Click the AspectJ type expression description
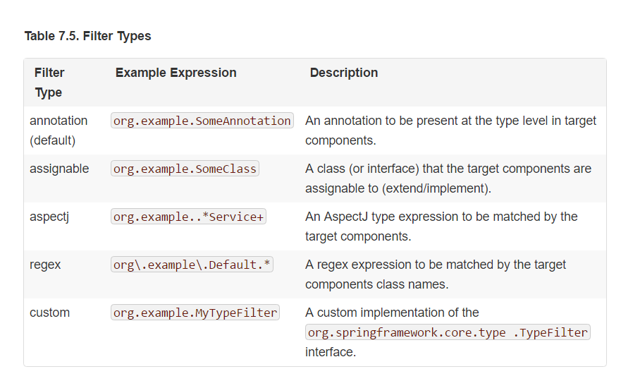621x381 pixels. (441, 226)
